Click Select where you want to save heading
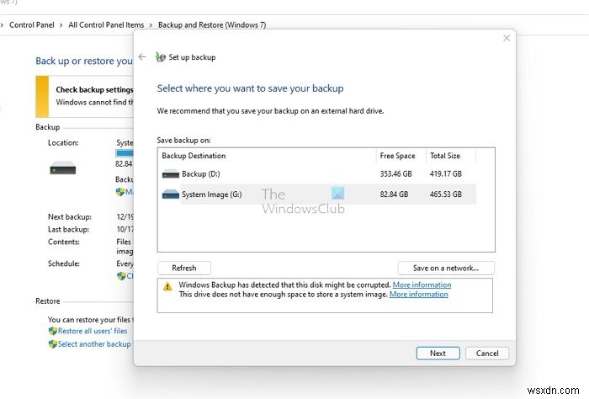This screenshot has height=399, width=589. pyautogui.click(x=250, y=88)
